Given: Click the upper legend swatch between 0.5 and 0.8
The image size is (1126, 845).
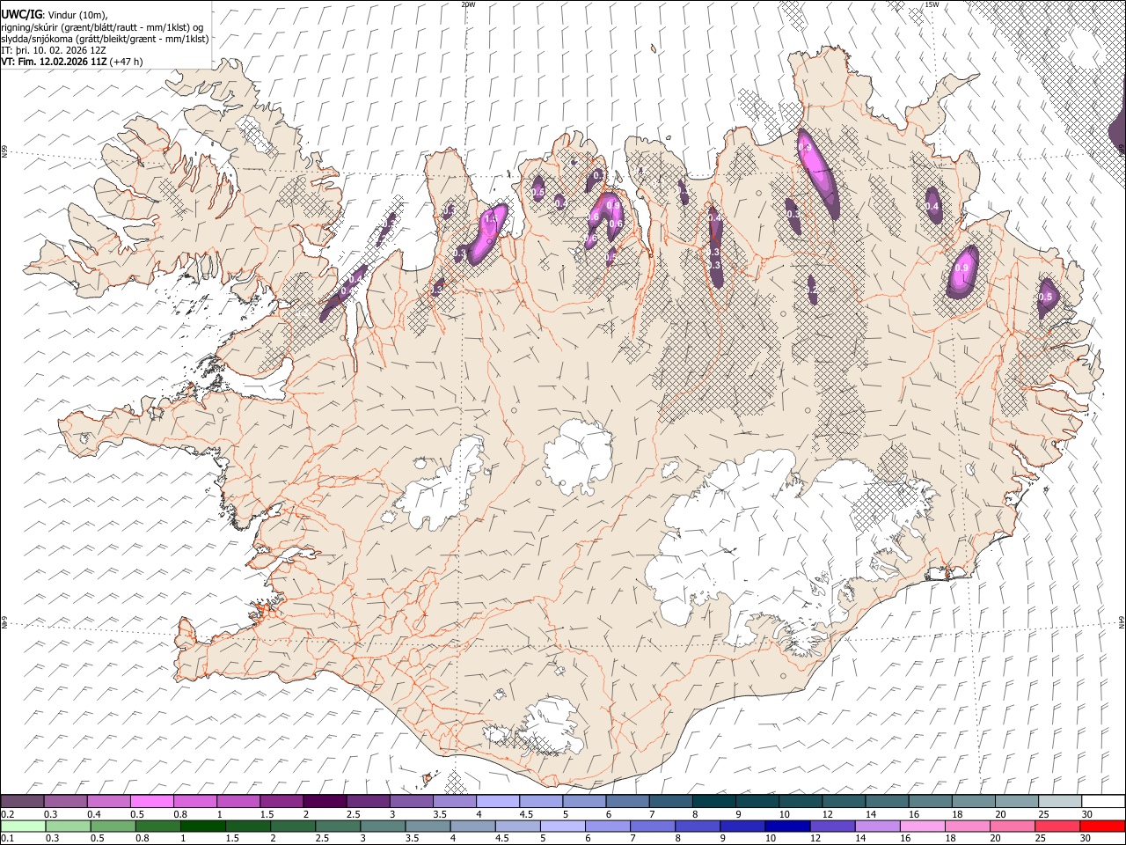Looking at the screenshot, I should click(x=152, y=802).
